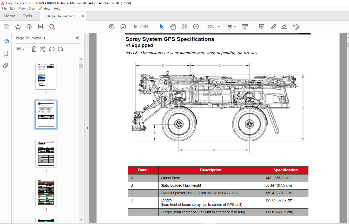Click the stamp tool icon in toolbar
The width and height of the screenshot is (349, 224).
[x=296, y=27]
